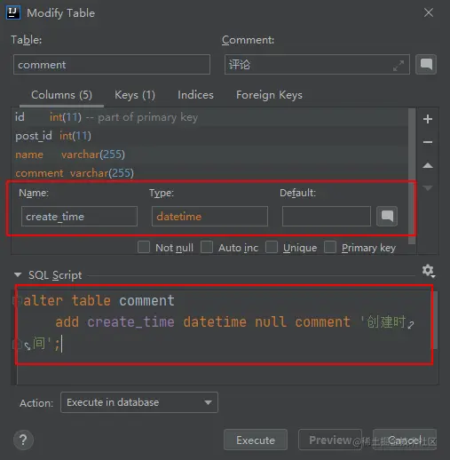
Task: Collapse the SQL Script section
Action: 18,275
